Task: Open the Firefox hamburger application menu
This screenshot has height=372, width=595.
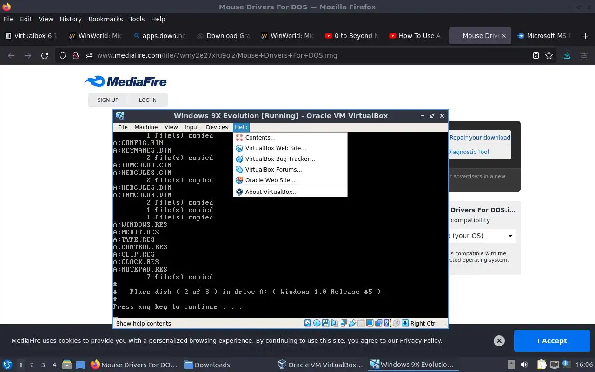Action: coord(584,55)
